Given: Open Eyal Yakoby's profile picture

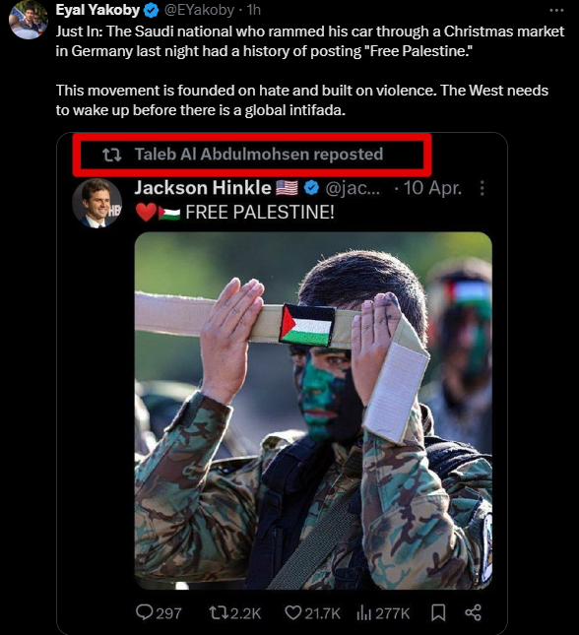Looking at the screenshot, I should pyautogui.click(x=28, y=20).
